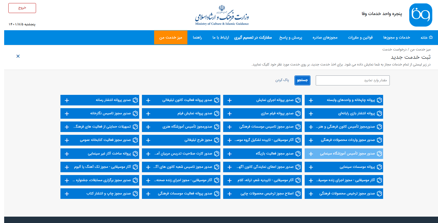Click cube icon of صدور مجوز تاسیس نگارخانه
The height and width of the screenshot is (223, 438).
135,113
